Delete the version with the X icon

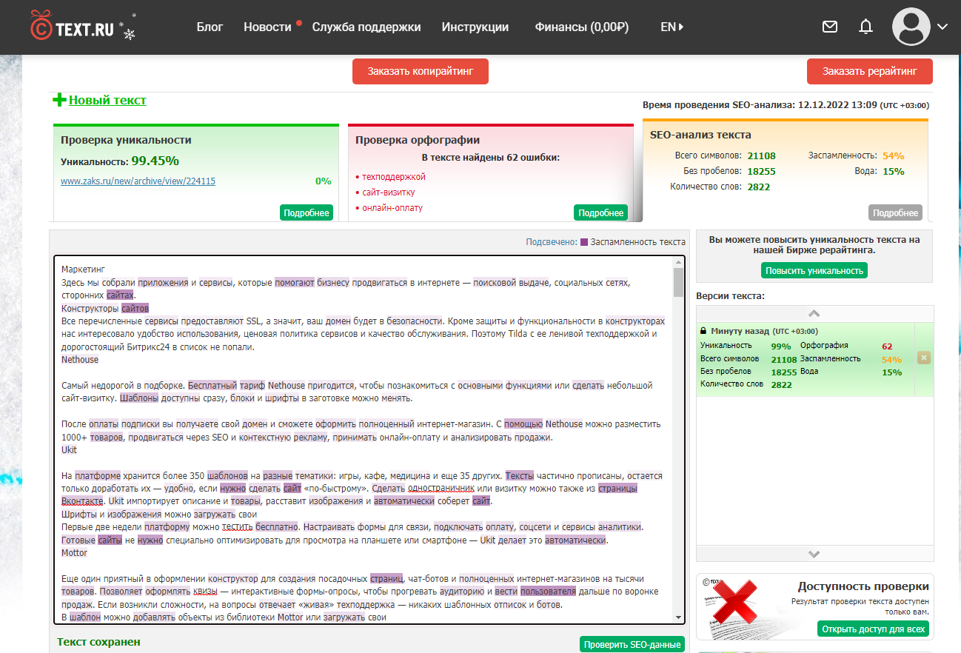923,358
